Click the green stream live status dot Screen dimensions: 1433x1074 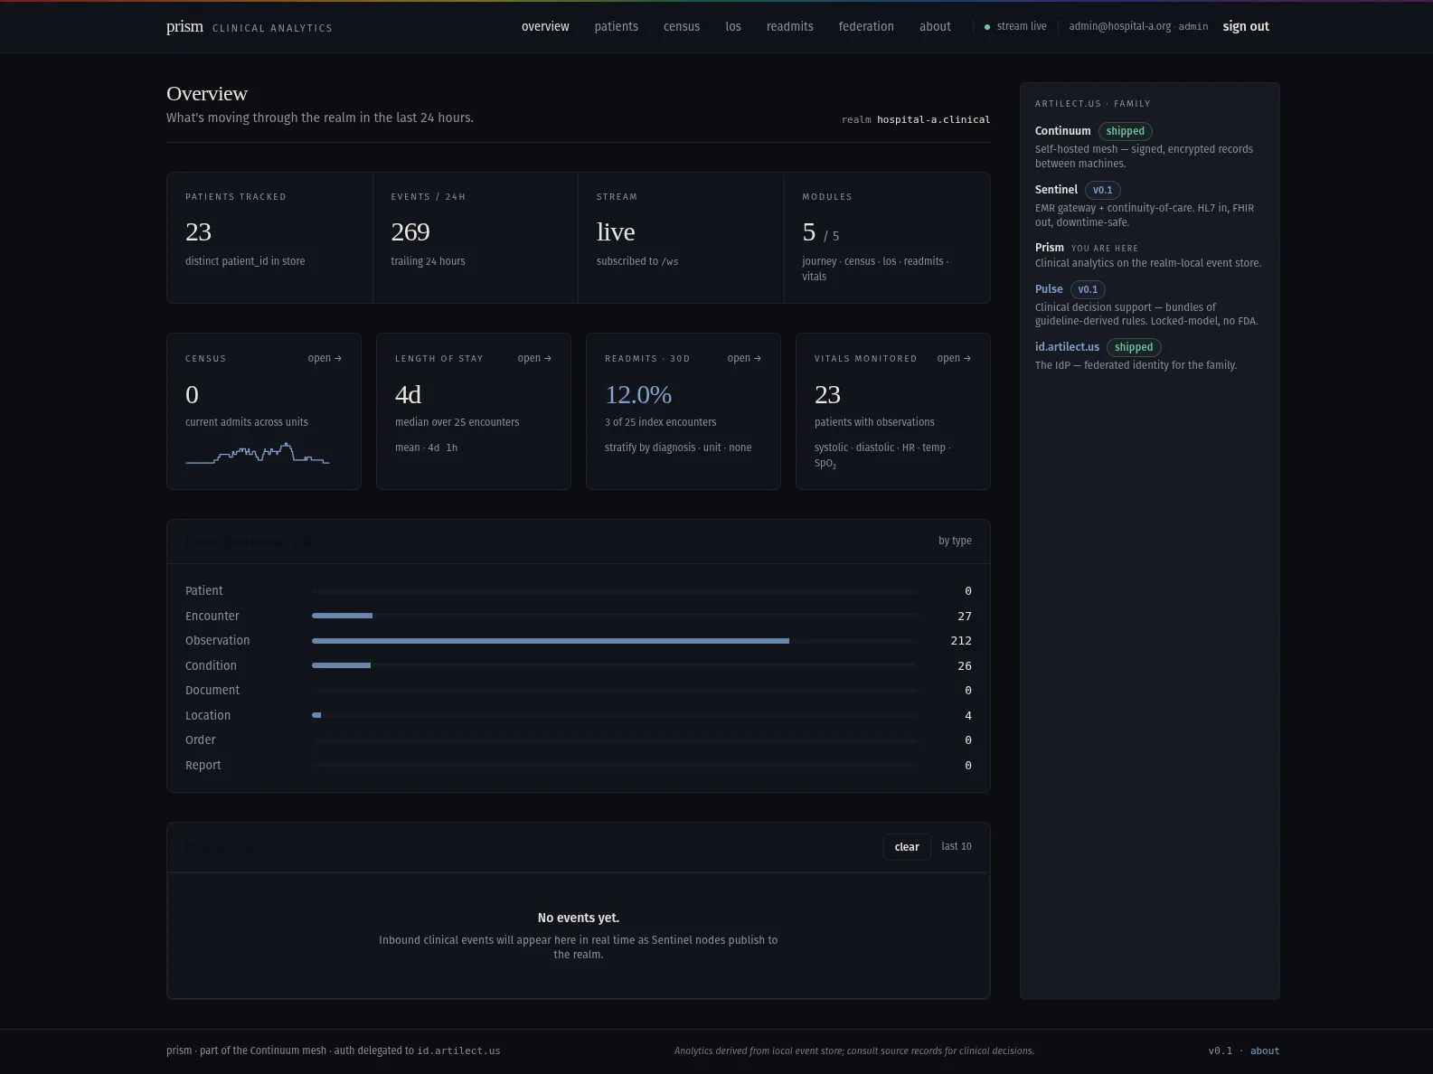[987, 27]
